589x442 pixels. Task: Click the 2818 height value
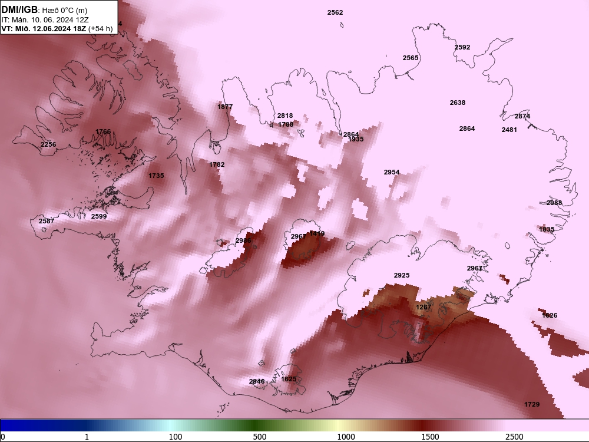pos(285,116)
